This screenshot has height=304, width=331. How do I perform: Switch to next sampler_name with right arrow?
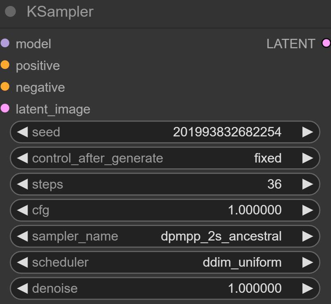(x=308, y=236)
